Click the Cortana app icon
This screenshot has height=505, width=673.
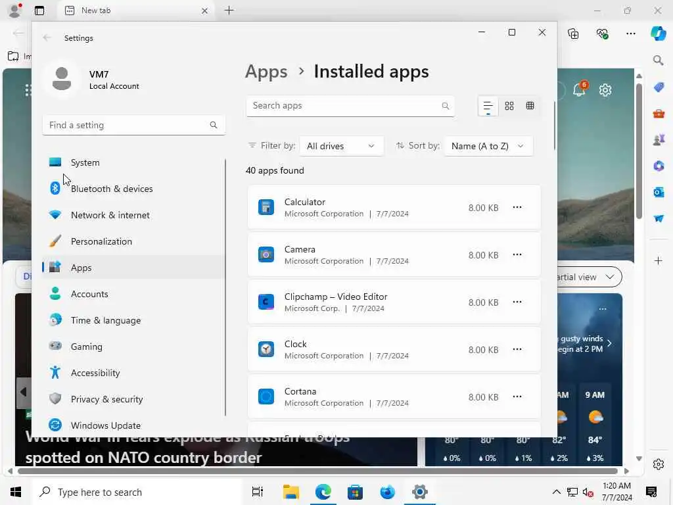tap(266, 397)
